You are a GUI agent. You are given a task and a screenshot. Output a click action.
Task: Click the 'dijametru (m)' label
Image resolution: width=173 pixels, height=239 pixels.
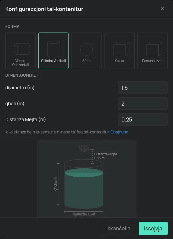click(x=20, y=88)
